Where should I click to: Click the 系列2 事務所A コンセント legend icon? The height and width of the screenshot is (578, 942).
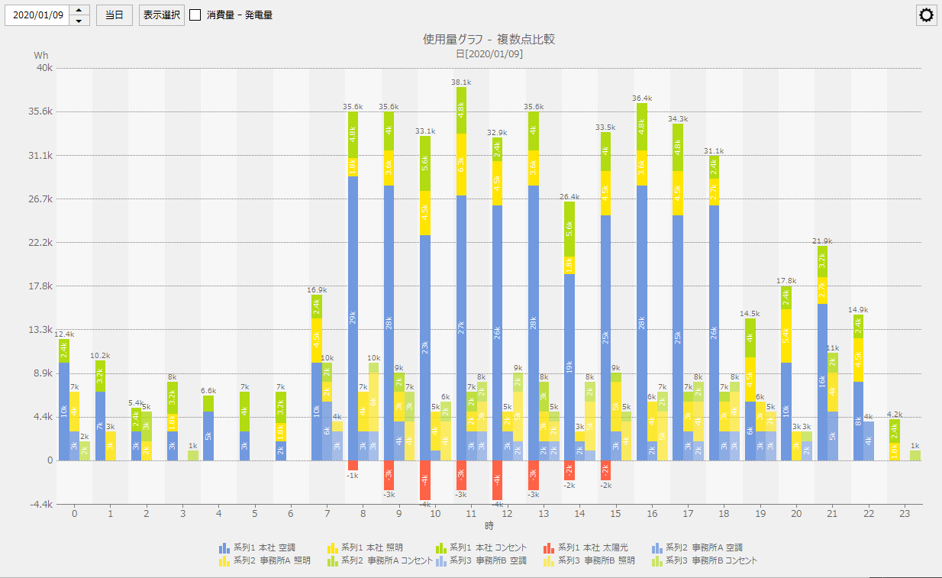click(332, 560)
